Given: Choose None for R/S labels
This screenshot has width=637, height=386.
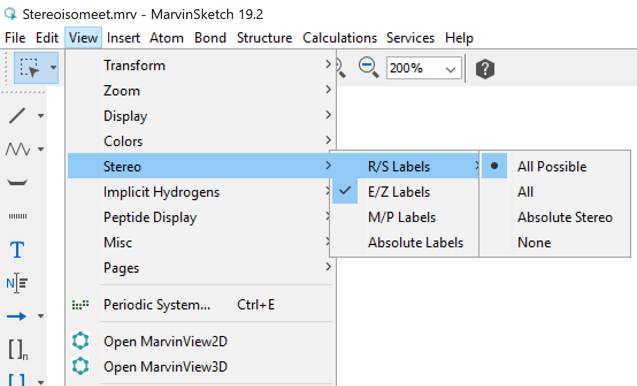Looking at the screenshot, I should pyautogui.click(x=534, y=243).
